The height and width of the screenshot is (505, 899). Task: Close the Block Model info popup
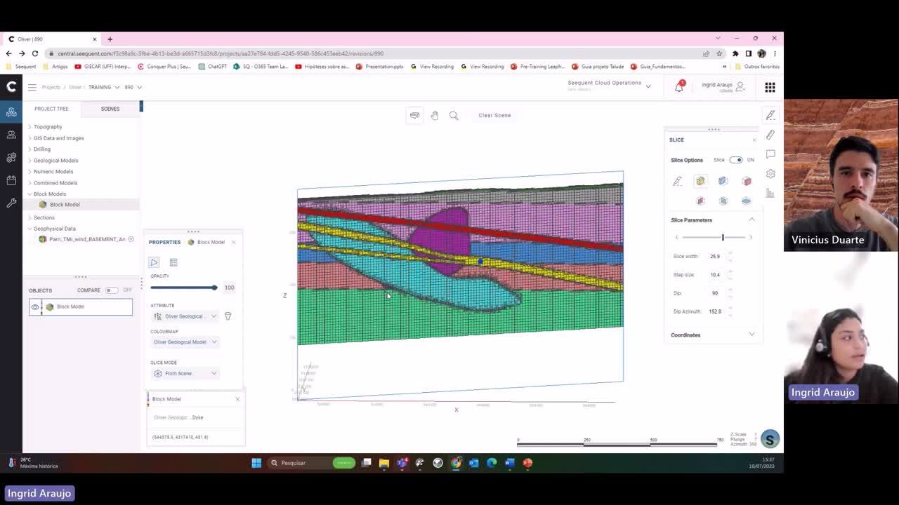click(x=237, y=399)
